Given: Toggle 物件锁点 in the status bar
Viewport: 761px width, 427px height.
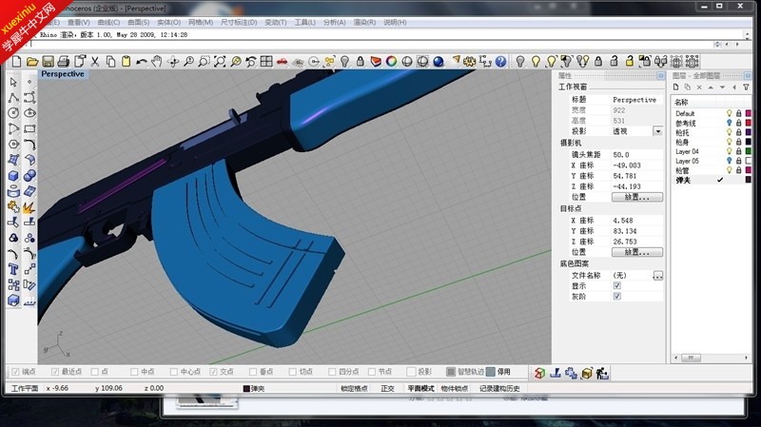Looking at the screenshot, I should [455, 388].
